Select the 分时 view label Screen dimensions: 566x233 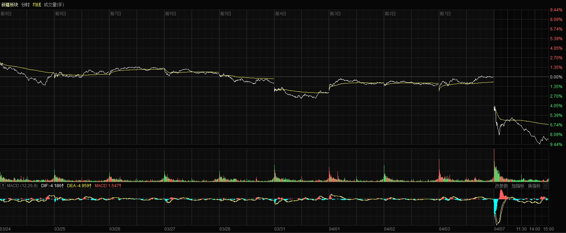(x=26, y=5)
